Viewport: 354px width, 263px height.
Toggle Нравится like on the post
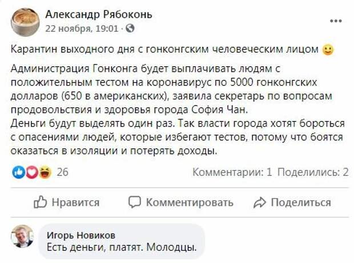coord(66,202)
